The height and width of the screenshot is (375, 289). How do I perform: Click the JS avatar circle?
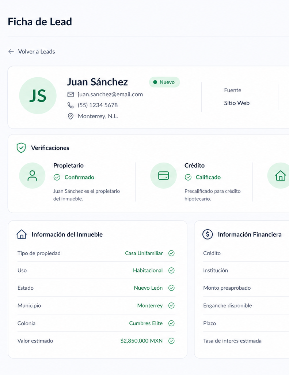tap(38, 96)
